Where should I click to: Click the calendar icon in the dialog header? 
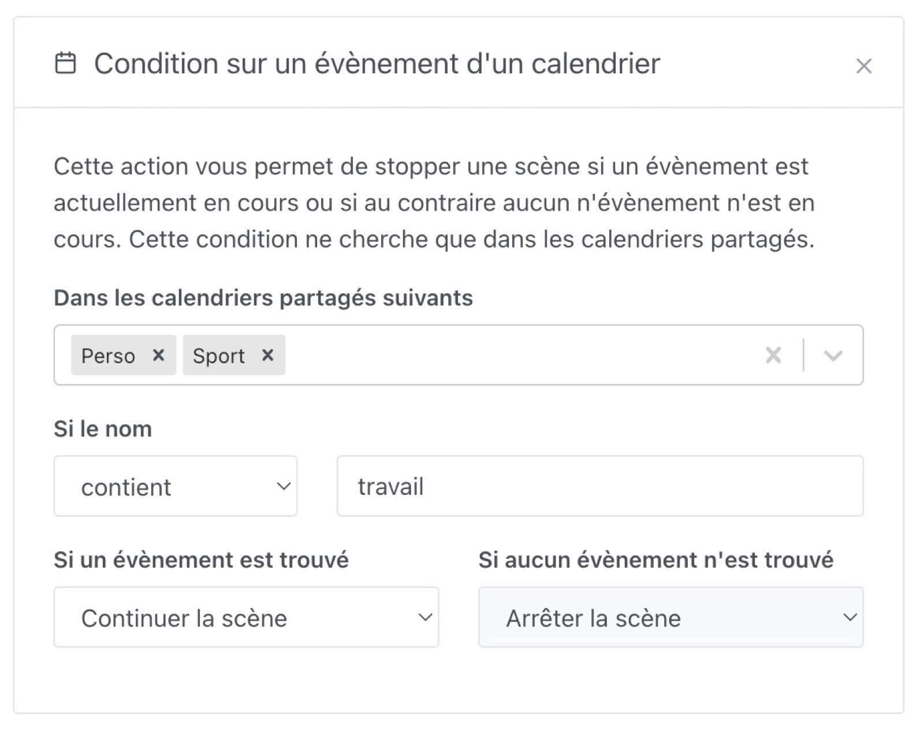[67, 64]
